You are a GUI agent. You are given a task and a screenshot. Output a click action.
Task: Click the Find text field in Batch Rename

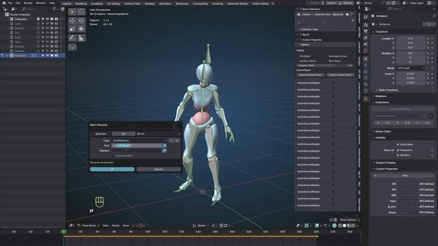click(x=137, y=146)
